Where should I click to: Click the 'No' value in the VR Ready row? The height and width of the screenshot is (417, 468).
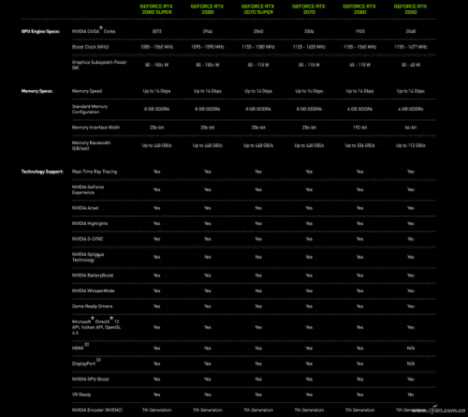click(x=411, y=395)
